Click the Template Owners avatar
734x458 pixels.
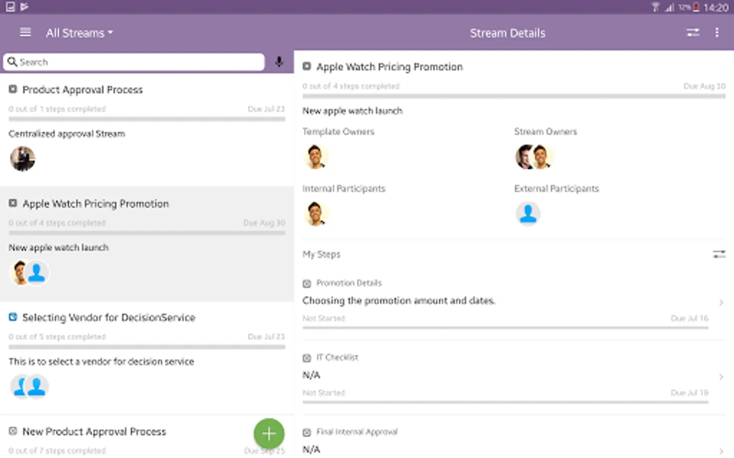316,157
